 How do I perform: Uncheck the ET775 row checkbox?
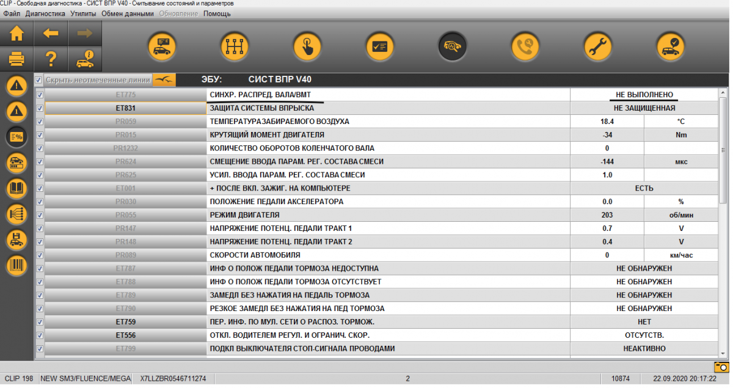[x=40, y=95]
